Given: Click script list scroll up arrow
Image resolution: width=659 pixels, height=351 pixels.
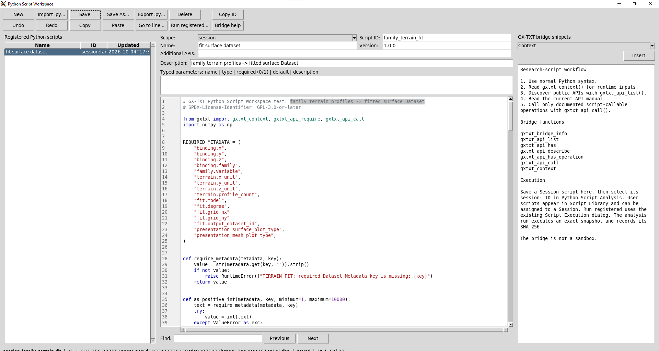Looking at the screenshot, I should pyautogui.click(x=153, y=45).
